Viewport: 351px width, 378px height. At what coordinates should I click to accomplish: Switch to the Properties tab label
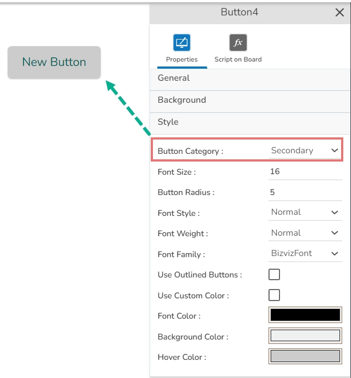tap(182, 59)
